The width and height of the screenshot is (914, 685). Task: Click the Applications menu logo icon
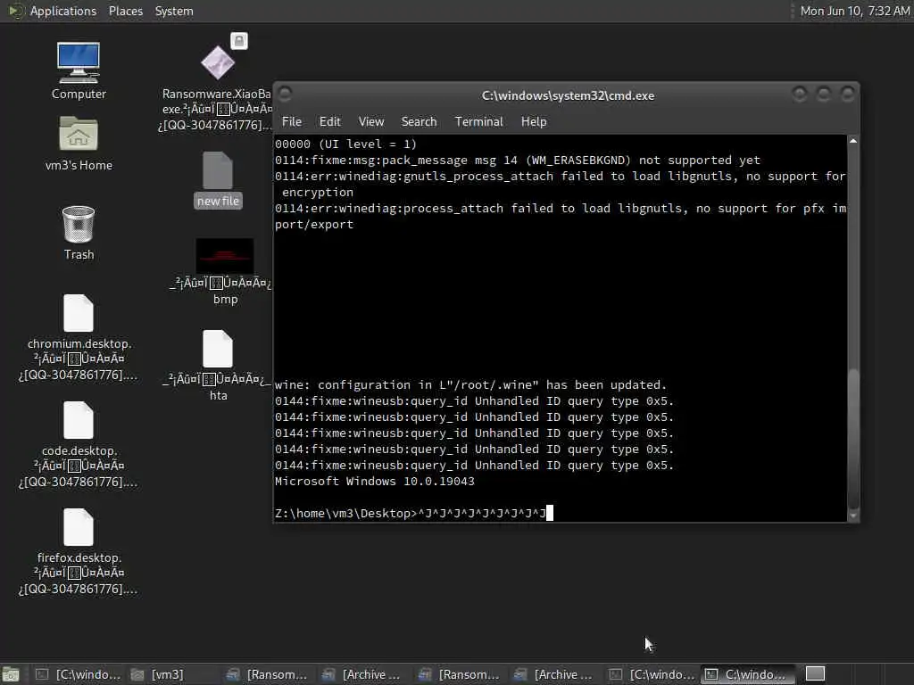(16, 11)
